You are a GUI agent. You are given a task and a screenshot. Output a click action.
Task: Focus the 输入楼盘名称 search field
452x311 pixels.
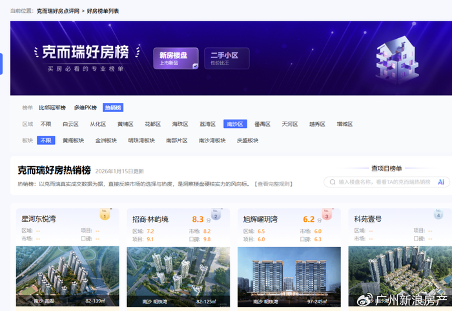pos(387,182)
